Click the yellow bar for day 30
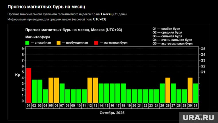The height and width of the screenshot is (123, 218). coord(190,90)
